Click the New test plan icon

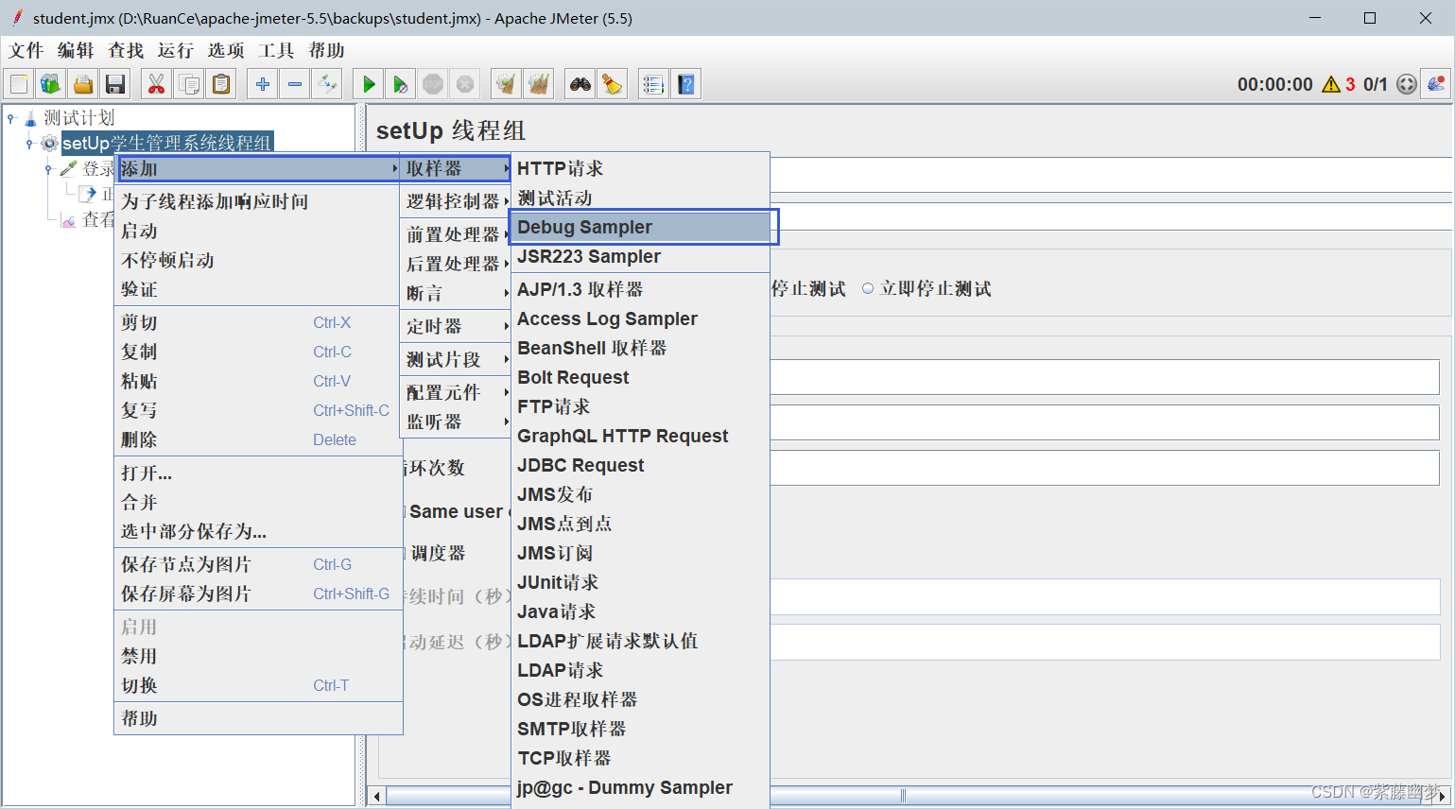click(x=19, y=84)
